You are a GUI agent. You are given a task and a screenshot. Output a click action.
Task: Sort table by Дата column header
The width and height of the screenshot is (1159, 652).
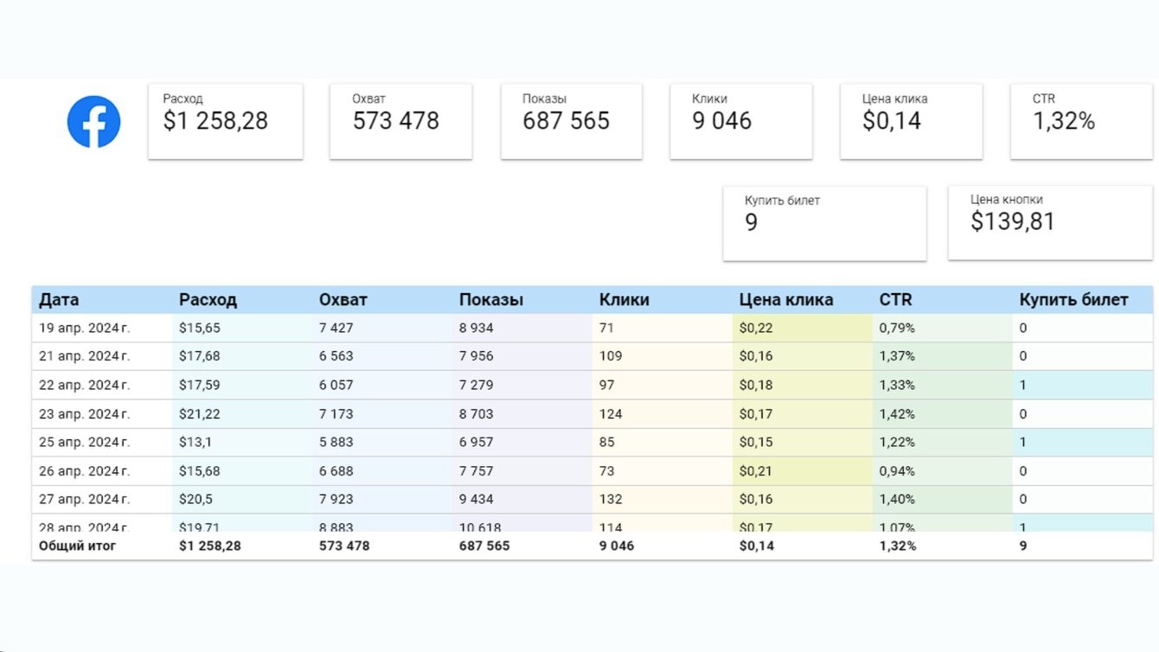tap(59, 300)
